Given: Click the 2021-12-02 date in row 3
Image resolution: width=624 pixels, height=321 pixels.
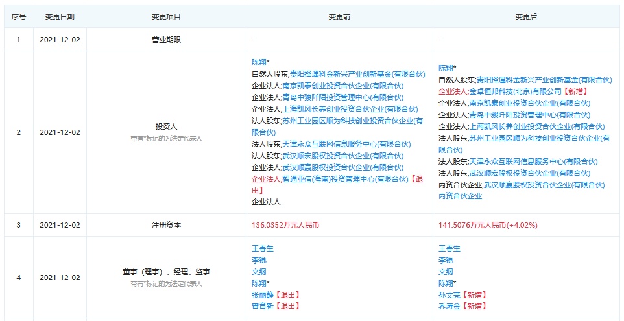Looking at the screenshot, I should [x=60, y=225].
